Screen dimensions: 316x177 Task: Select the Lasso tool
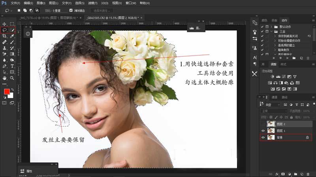(x=4, y=30)
